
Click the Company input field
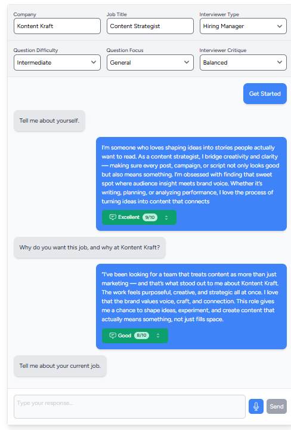click(57, 26)
